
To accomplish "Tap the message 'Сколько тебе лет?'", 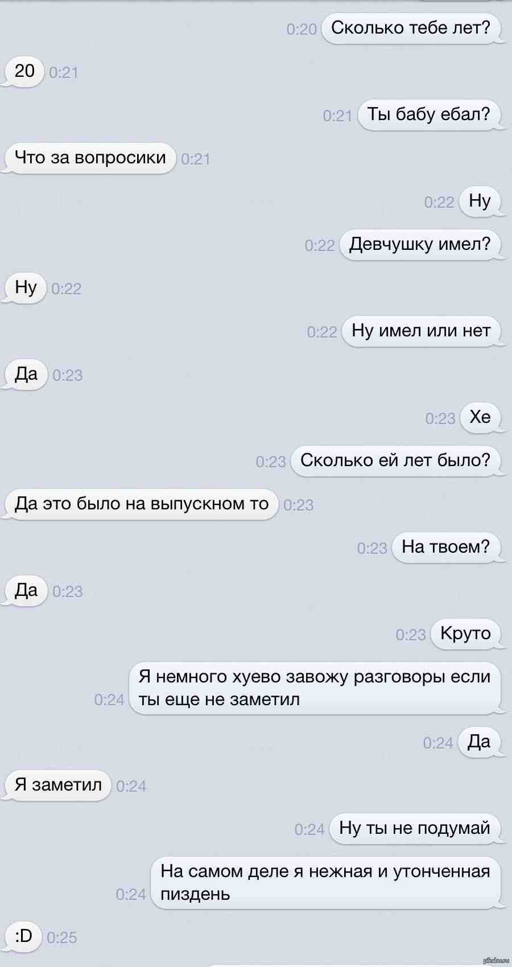I will (411, 28).
